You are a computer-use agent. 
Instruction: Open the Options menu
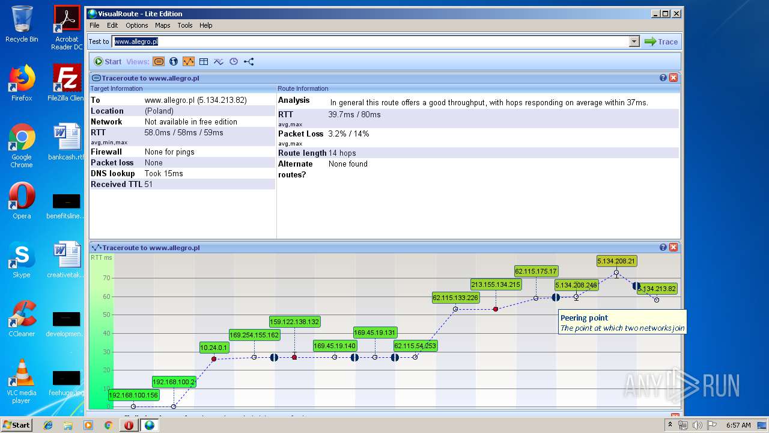coord(136,25)
